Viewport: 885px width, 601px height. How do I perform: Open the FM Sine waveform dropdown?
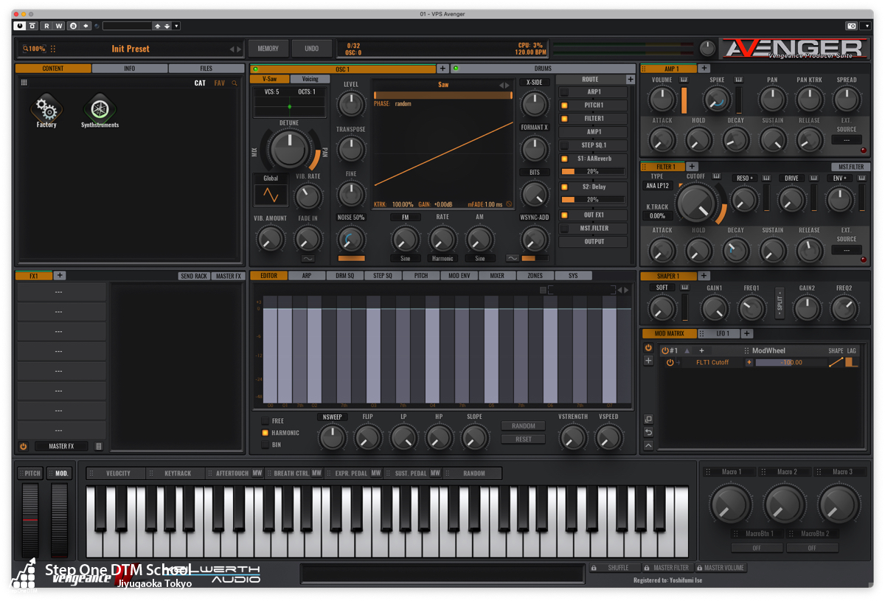(x=405, y=258)
